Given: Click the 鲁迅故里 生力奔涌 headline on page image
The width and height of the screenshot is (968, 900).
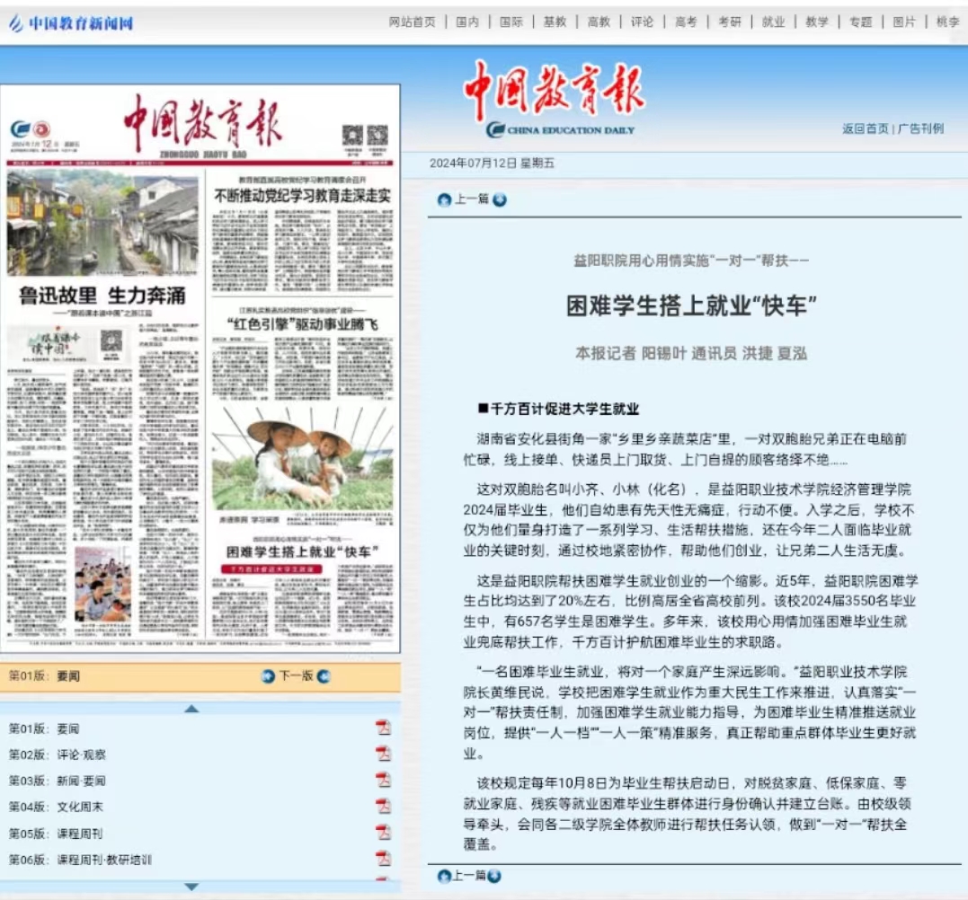Looking at the screenshot, I should [102, 296].
